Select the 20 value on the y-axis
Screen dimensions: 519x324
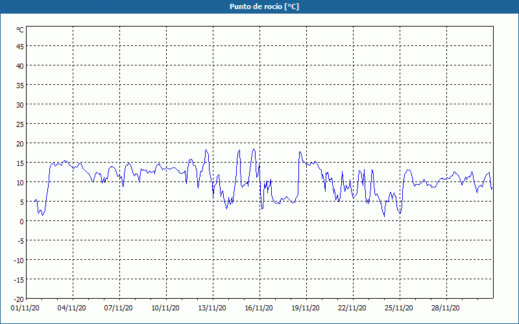tap(20, 144)
